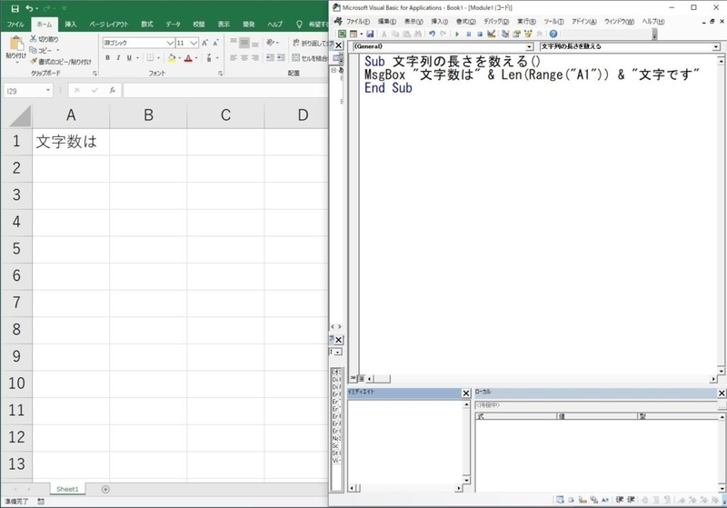727x508 pixels.
Task: Open the Excel ファイル tab
Action: click(15, 25)
